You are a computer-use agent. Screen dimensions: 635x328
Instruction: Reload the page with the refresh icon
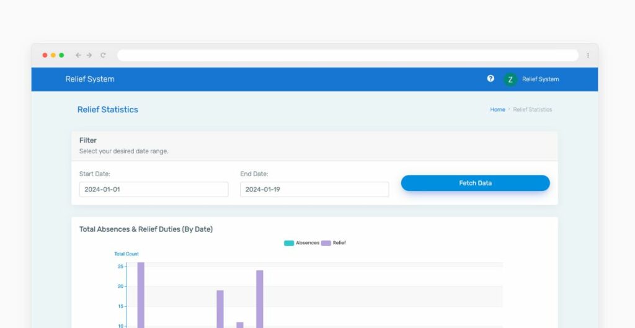coord(103,55)
